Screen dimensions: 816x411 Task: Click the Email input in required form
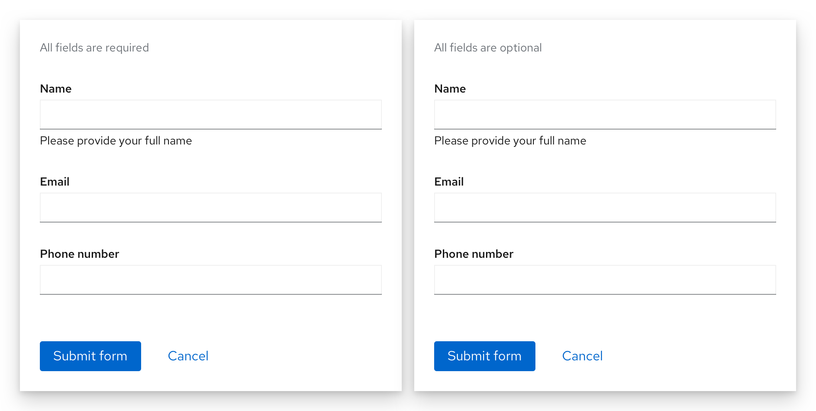(211, 208)
